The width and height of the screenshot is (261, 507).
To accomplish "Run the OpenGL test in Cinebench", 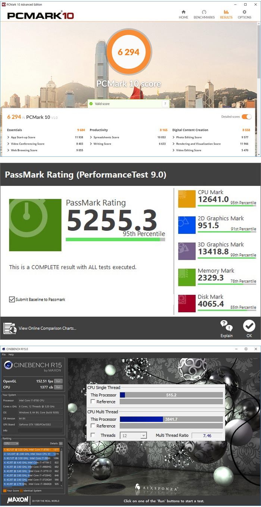I will click(58, 381).
